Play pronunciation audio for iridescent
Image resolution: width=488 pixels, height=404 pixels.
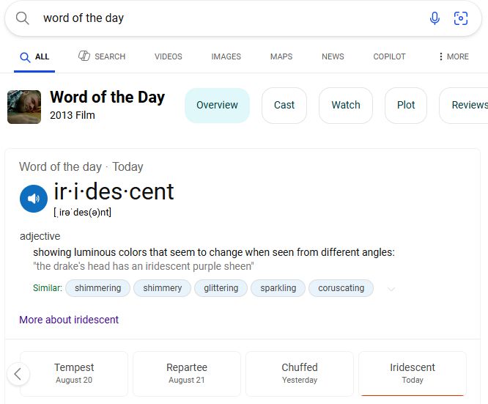point(33,199)
